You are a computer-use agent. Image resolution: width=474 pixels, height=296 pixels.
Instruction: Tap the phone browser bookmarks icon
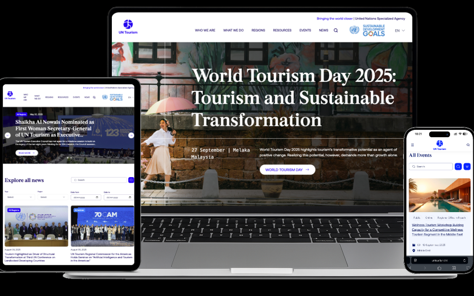454,268
